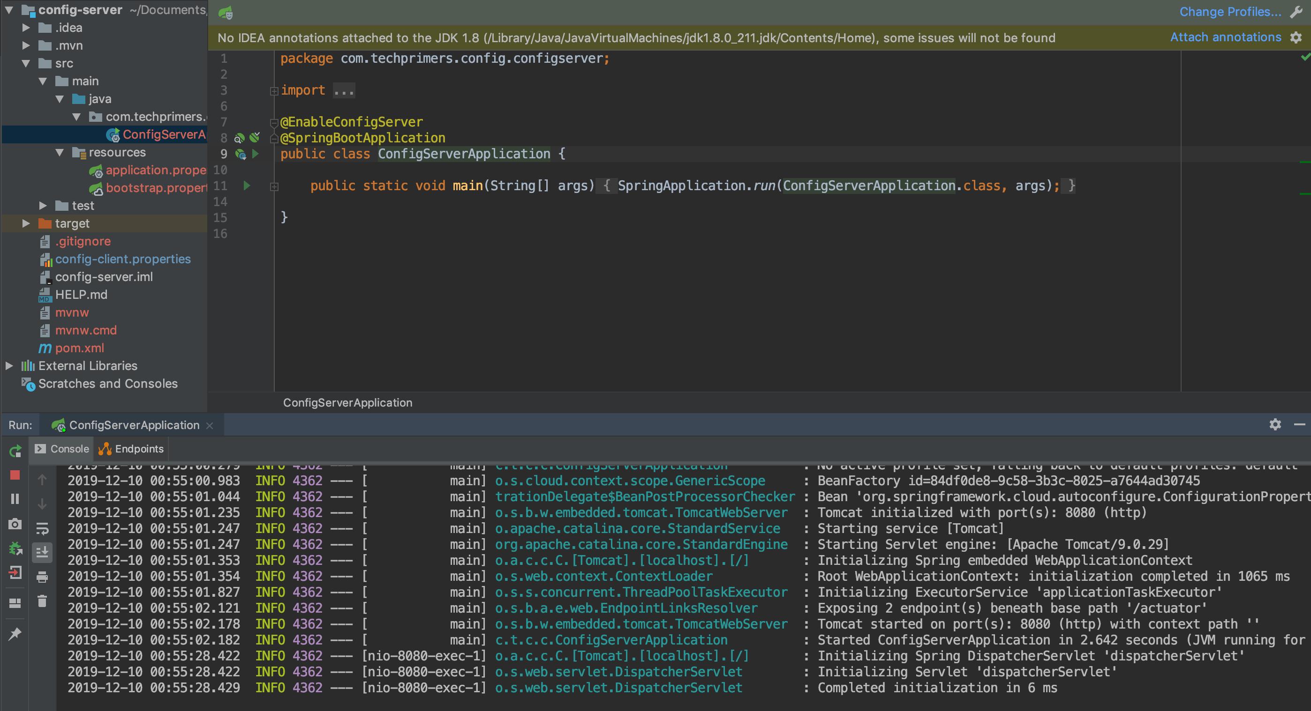Open the mvnw file
The image size is (1311, 711).
click(x=64, y=312)
